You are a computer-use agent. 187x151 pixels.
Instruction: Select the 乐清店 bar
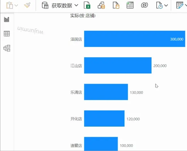(106, 92)
